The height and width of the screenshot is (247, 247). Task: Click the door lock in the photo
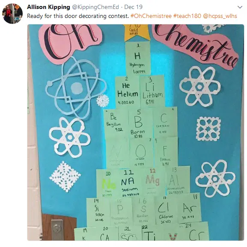click(x=57, y=230)
